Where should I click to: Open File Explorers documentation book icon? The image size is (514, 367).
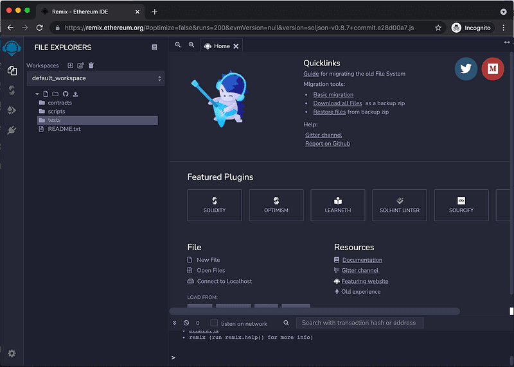click(154, 47)
